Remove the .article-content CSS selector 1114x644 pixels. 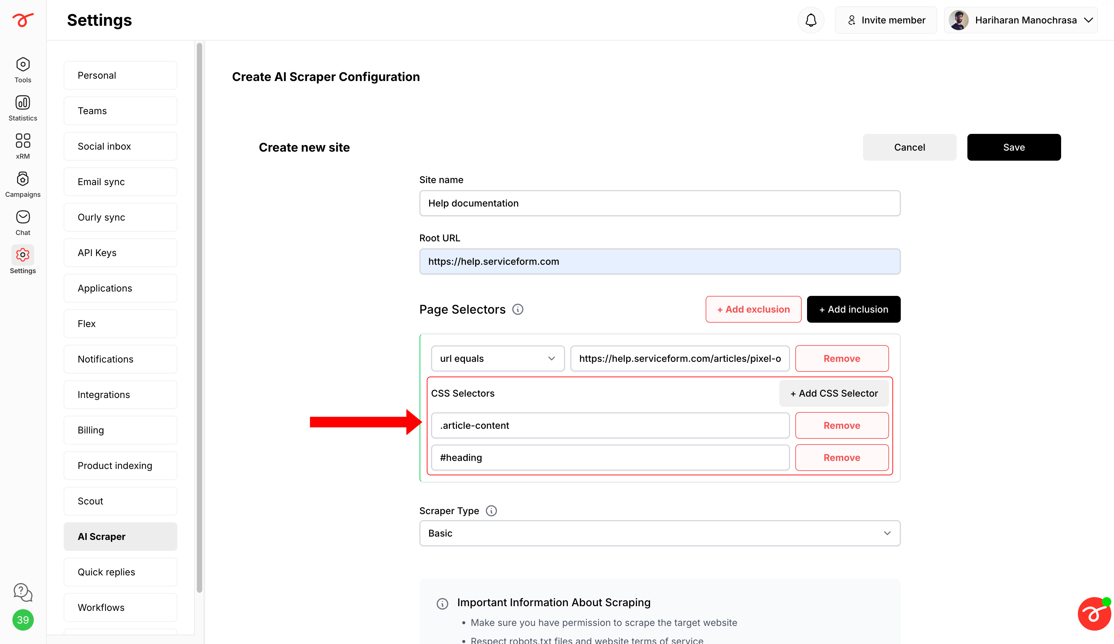tap(842, 425)
